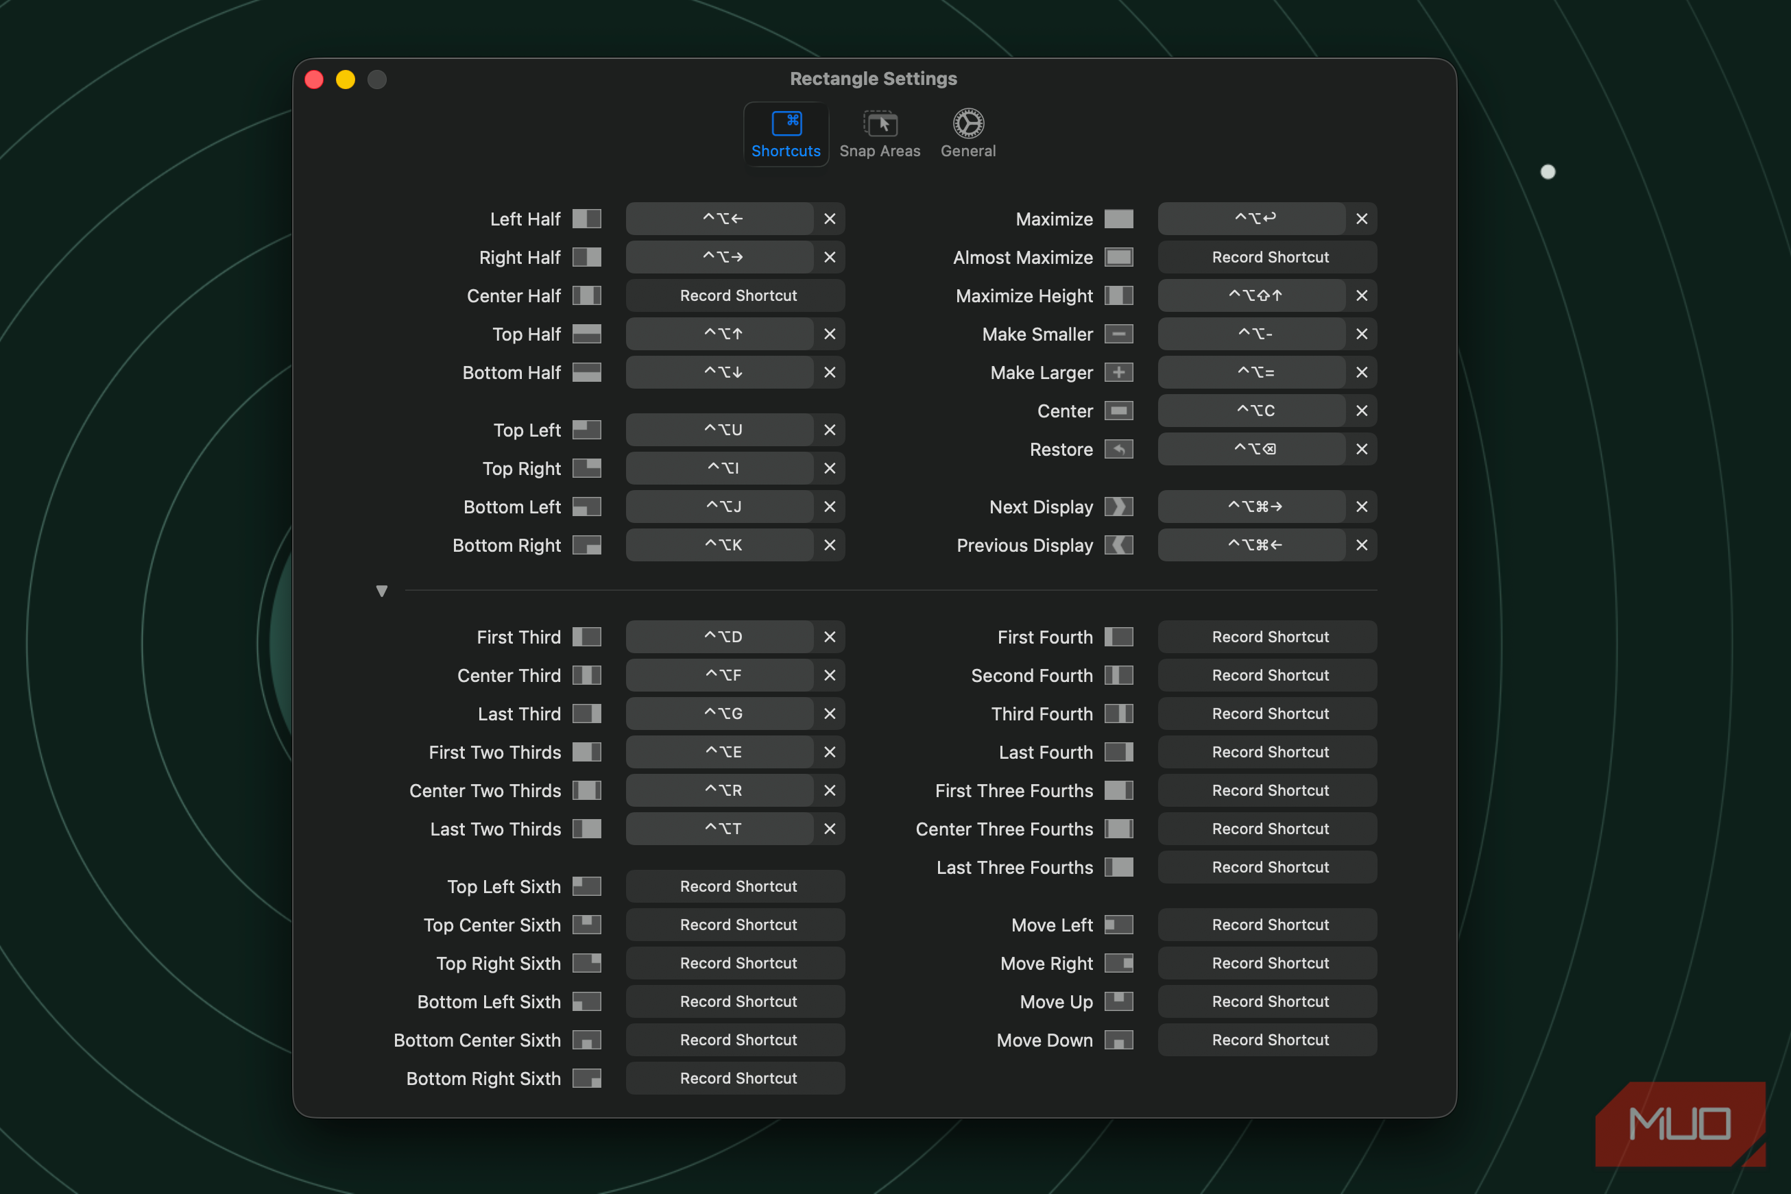The image size is (1791, 1194).
Task: Click the Center layout icon
Action: click(1118, 411)
